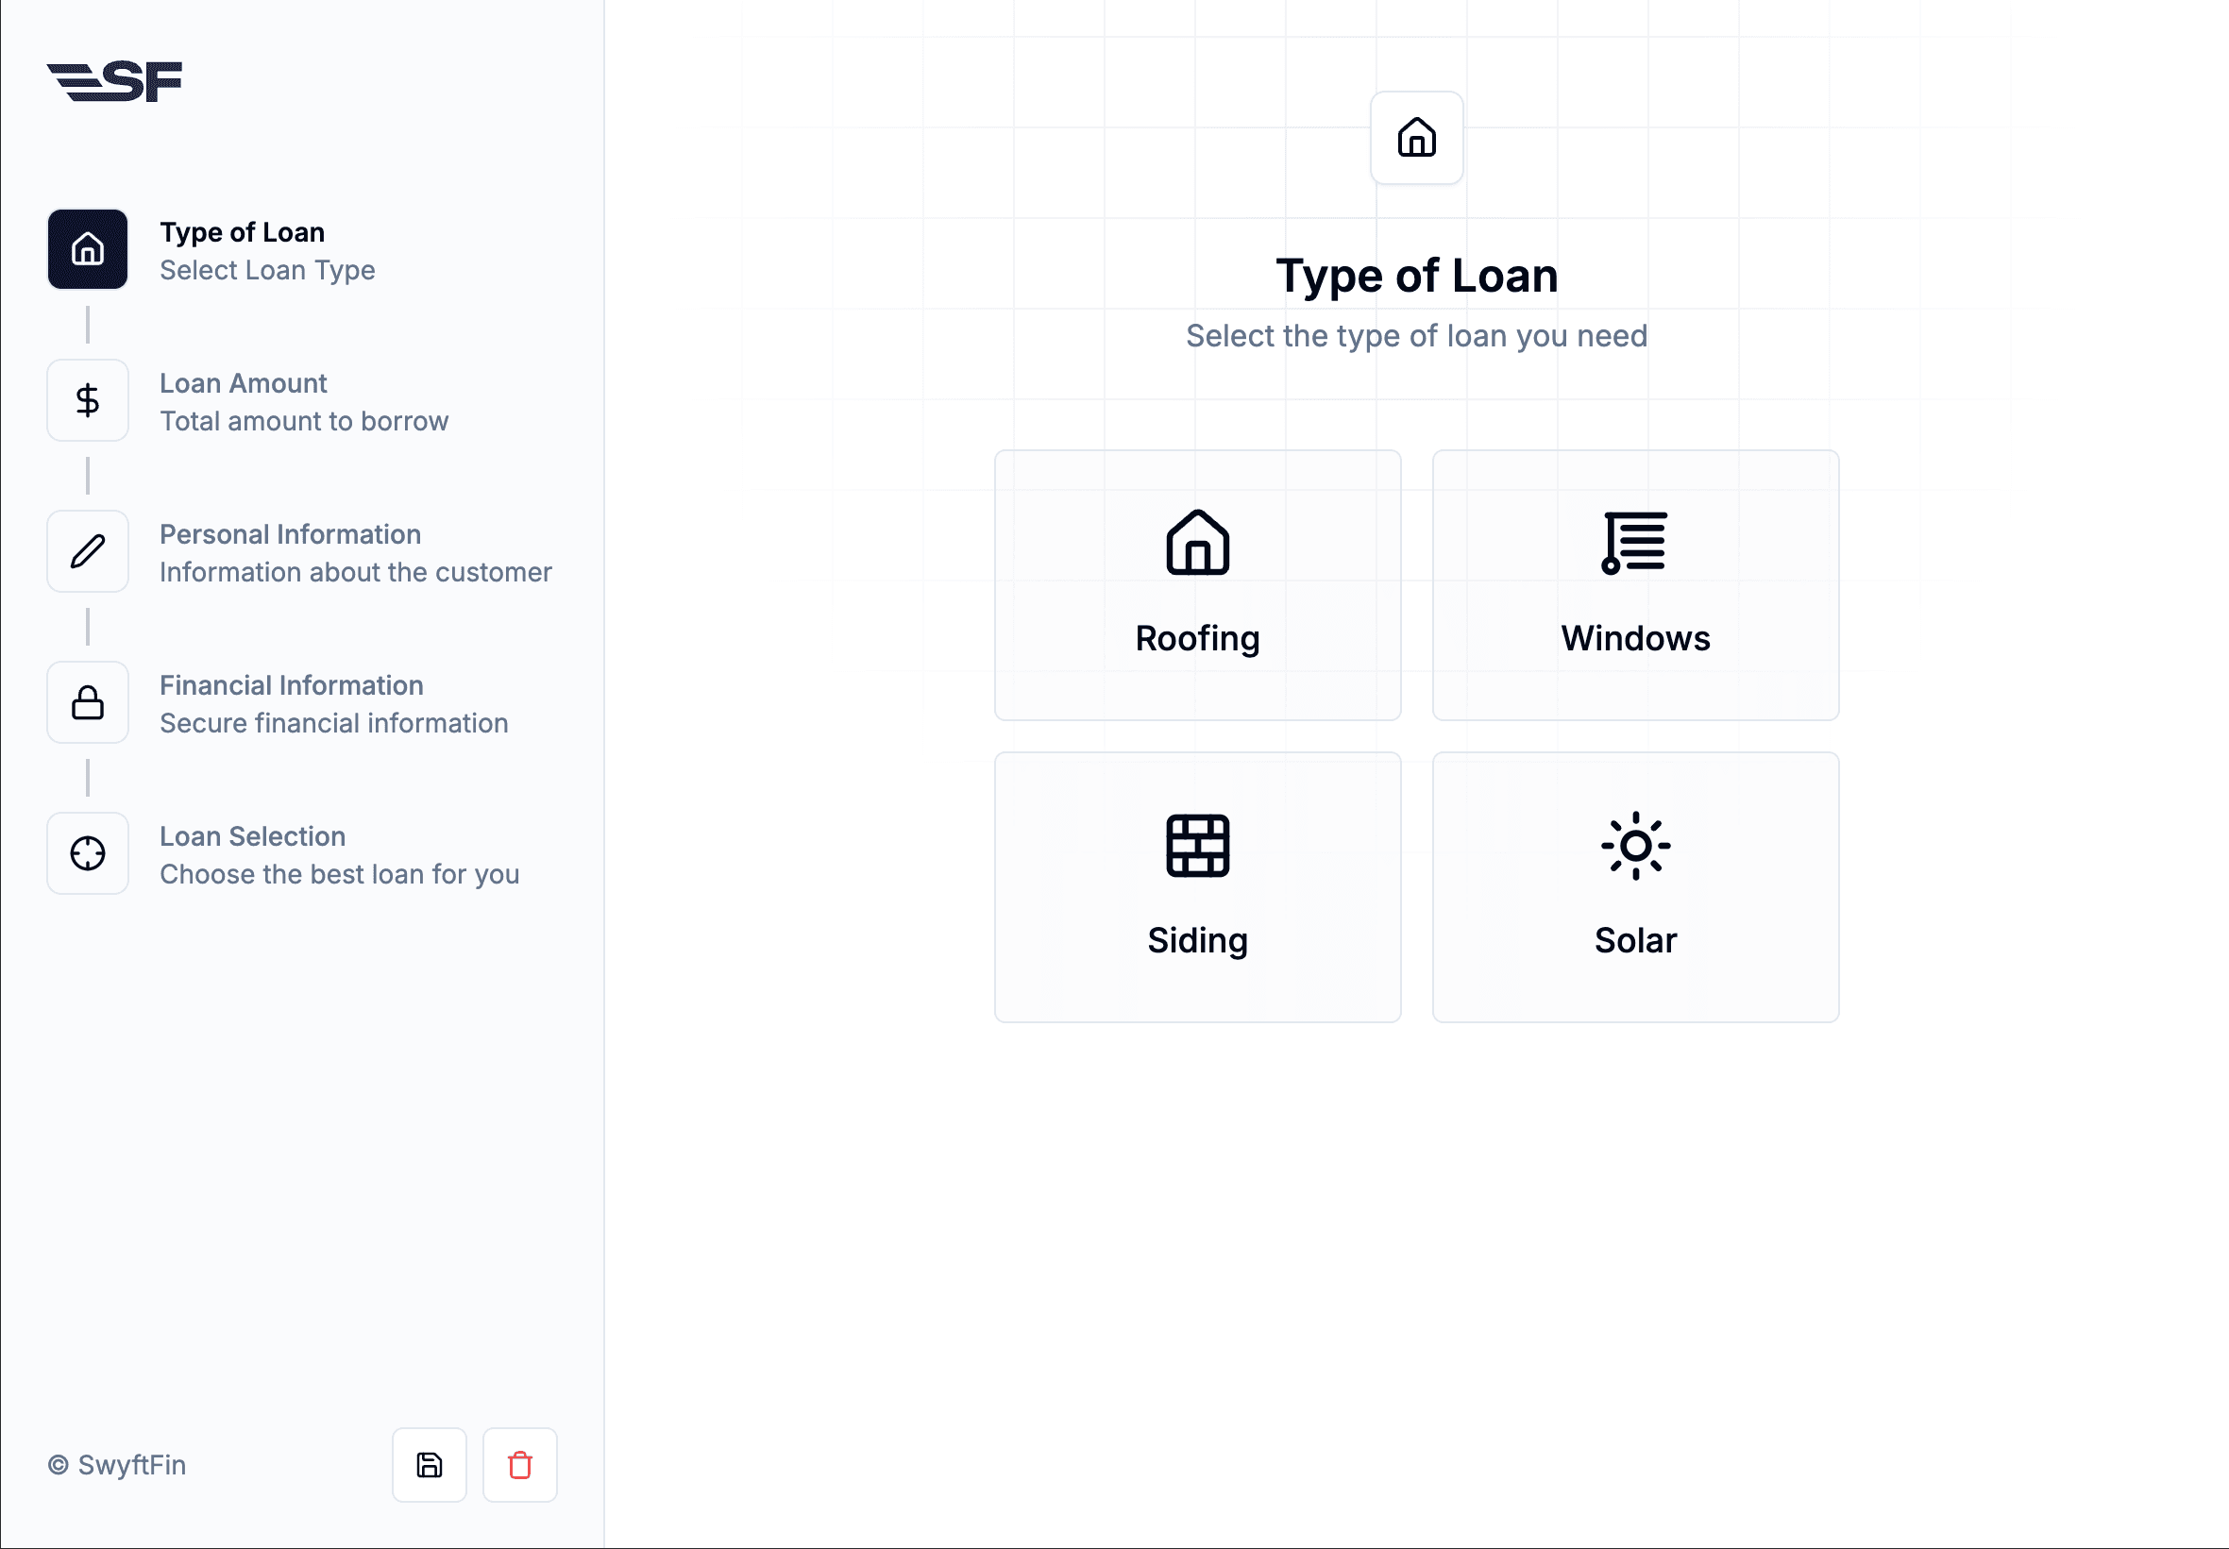Click the pencil Personal Information icon
Screen dimensions: 2229x1549
(88, 551)
